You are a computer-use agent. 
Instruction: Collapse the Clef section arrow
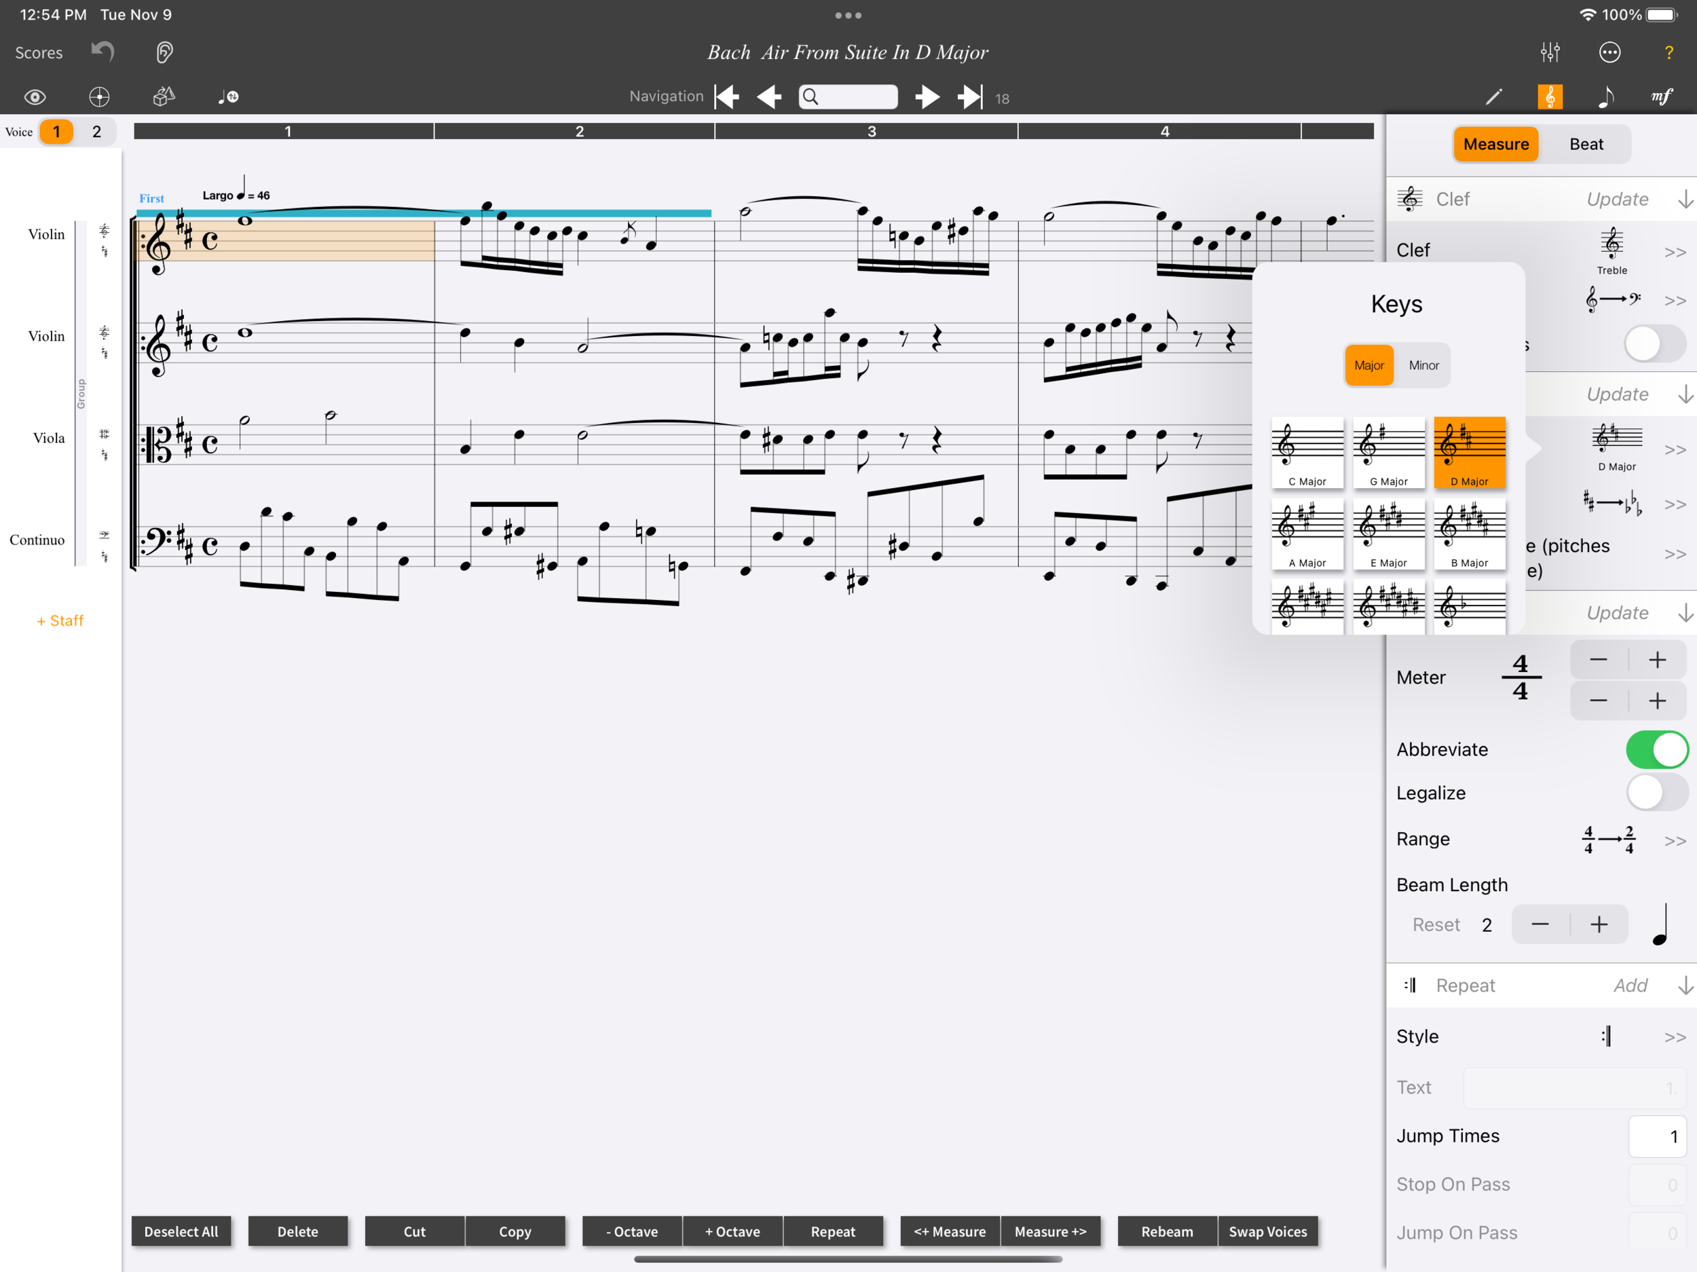(1685, 200)
